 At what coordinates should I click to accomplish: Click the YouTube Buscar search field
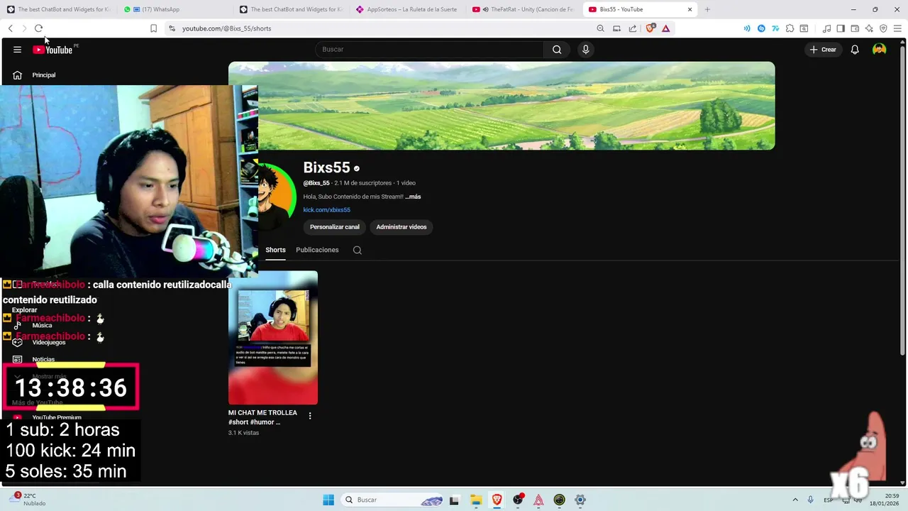[429, 50]
